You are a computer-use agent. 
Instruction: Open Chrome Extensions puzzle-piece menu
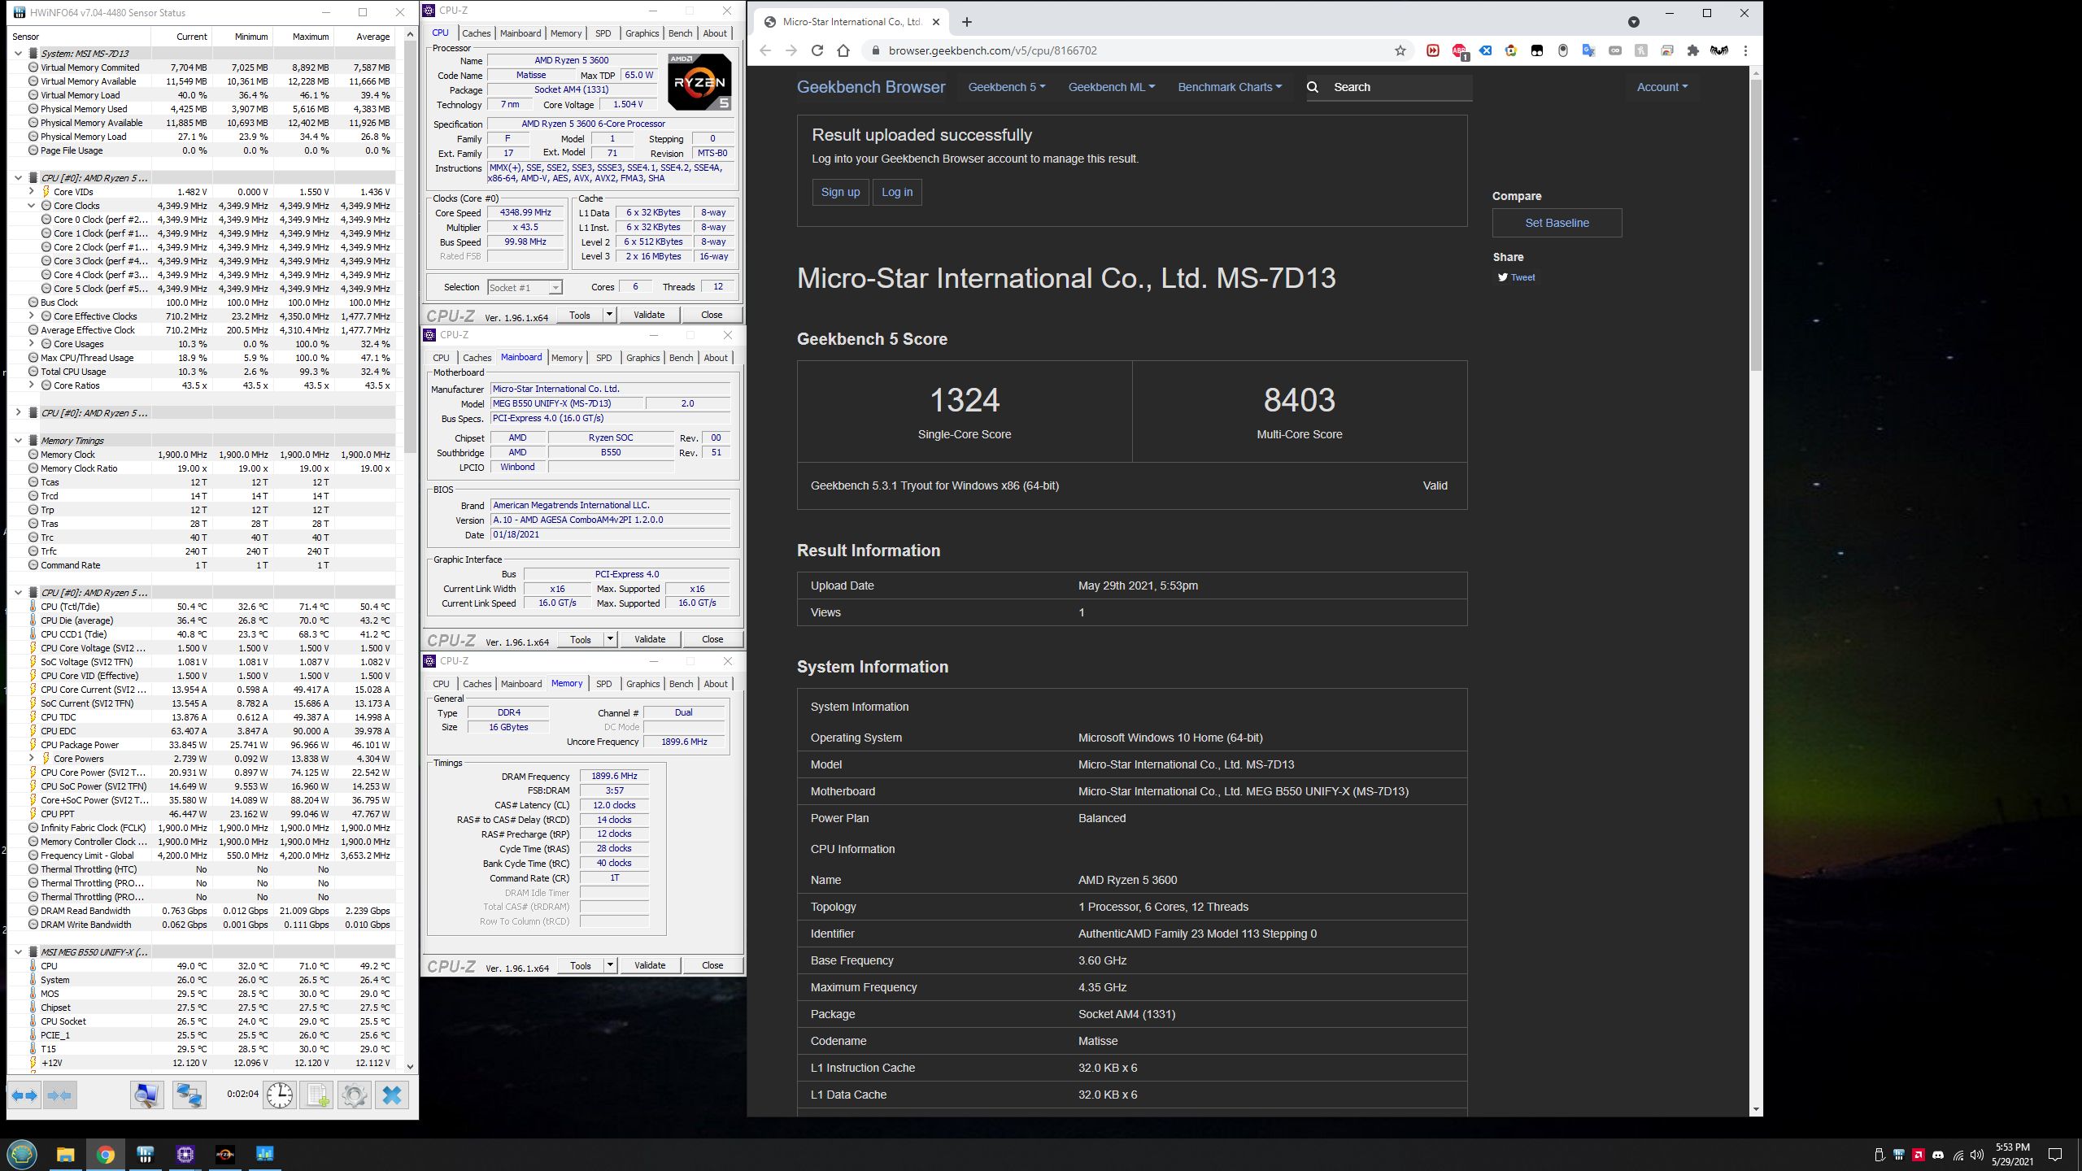coord(1692,50)
